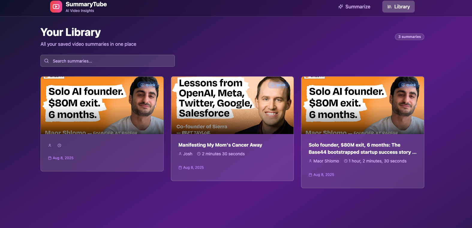Click the Your Library heading
The image size is (472, 228).
point(71,32)
